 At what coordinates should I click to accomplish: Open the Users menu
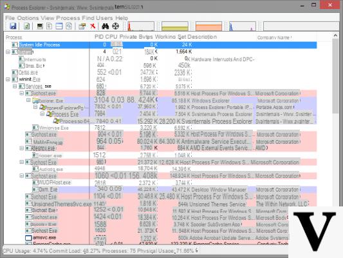pyautogui.click(x=104, y=18)
